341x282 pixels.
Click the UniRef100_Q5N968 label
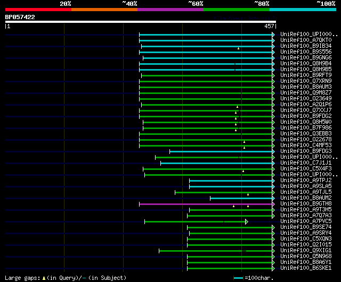coord(306,257)
